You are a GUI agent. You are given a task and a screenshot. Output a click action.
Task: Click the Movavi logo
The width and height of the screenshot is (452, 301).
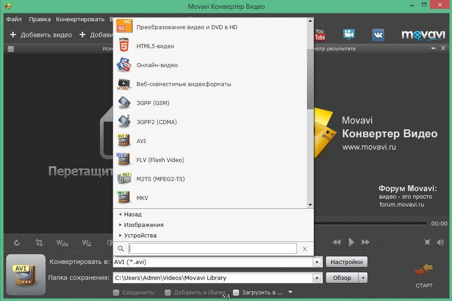tap(423, 34)
